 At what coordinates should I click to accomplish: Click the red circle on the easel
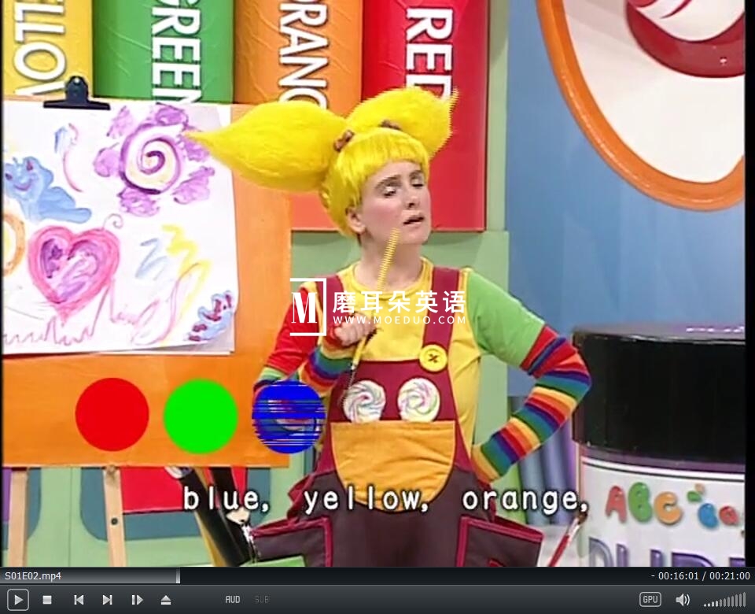point(112,414)
